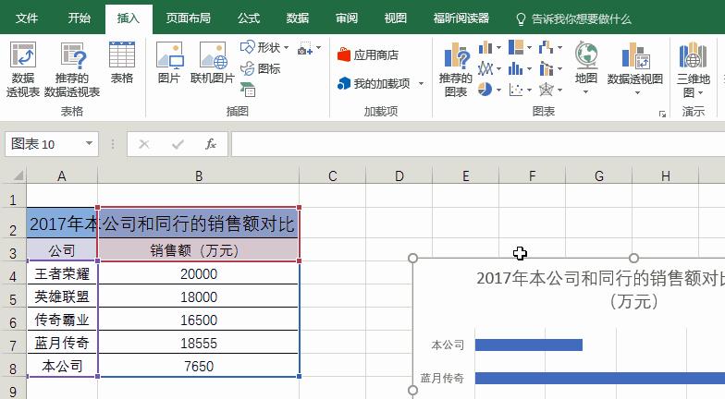Viewport: 725px width, 399px height.
Task: Click the 告诉我你想要做什么 search box
Action: (573, 18)
